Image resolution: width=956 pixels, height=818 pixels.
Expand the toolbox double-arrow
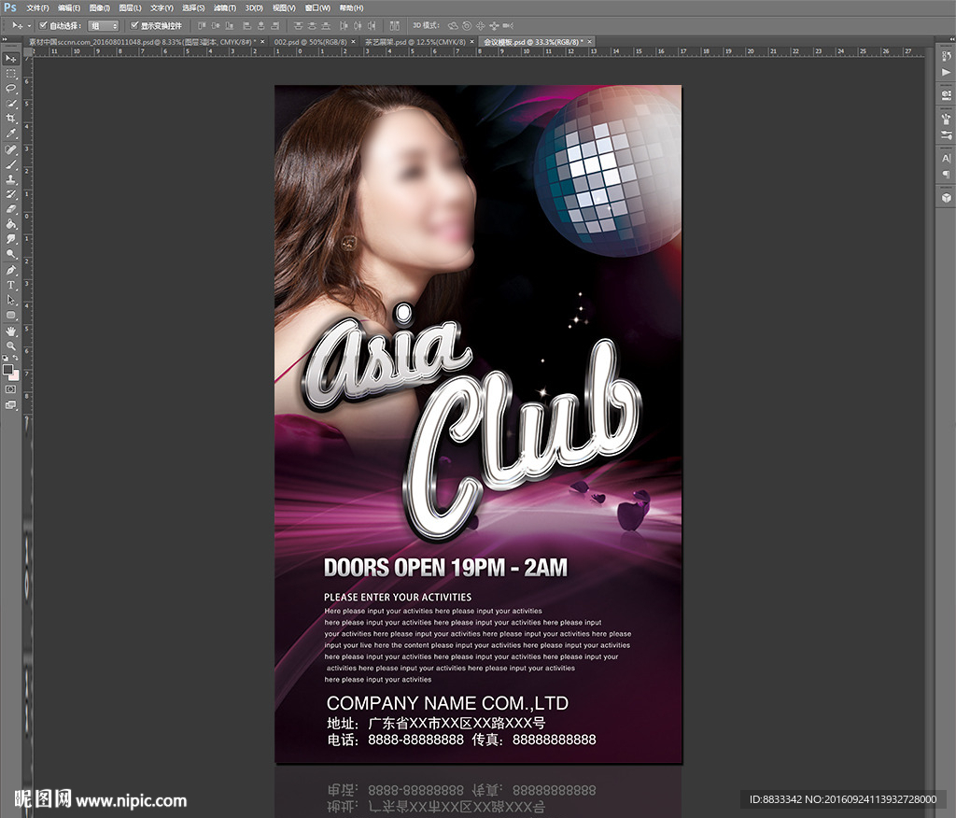pyautogui.click(x=5, y=40)
